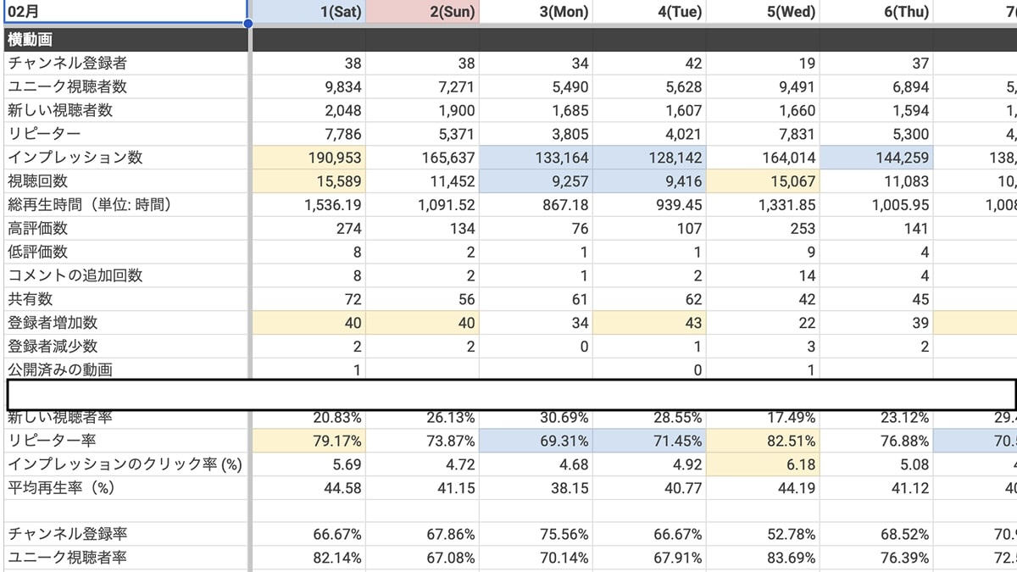The image size is (1017, 572).
Task: Click the repeaters cell showing 7,831
Action: pos(764,134)
